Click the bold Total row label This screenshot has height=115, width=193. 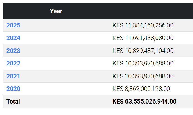tap(13, 101)
